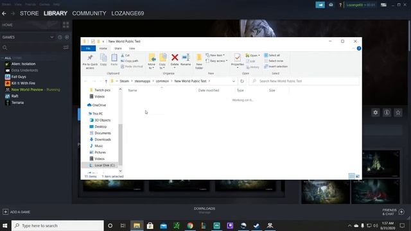This screenshot has height=231, width=411.
Task: Open the Steam STORE tab
Action: point(30,13)
